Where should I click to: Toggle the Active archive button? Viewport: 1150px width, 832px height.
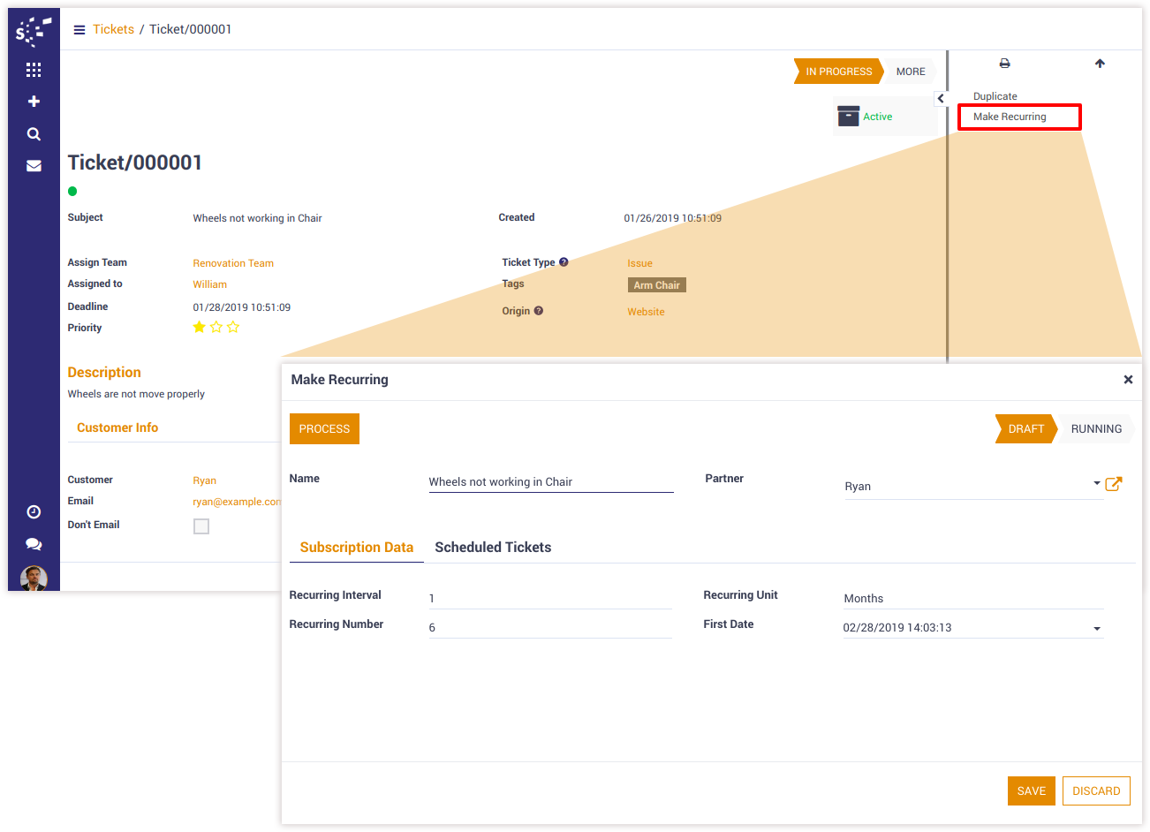point(866,117)
